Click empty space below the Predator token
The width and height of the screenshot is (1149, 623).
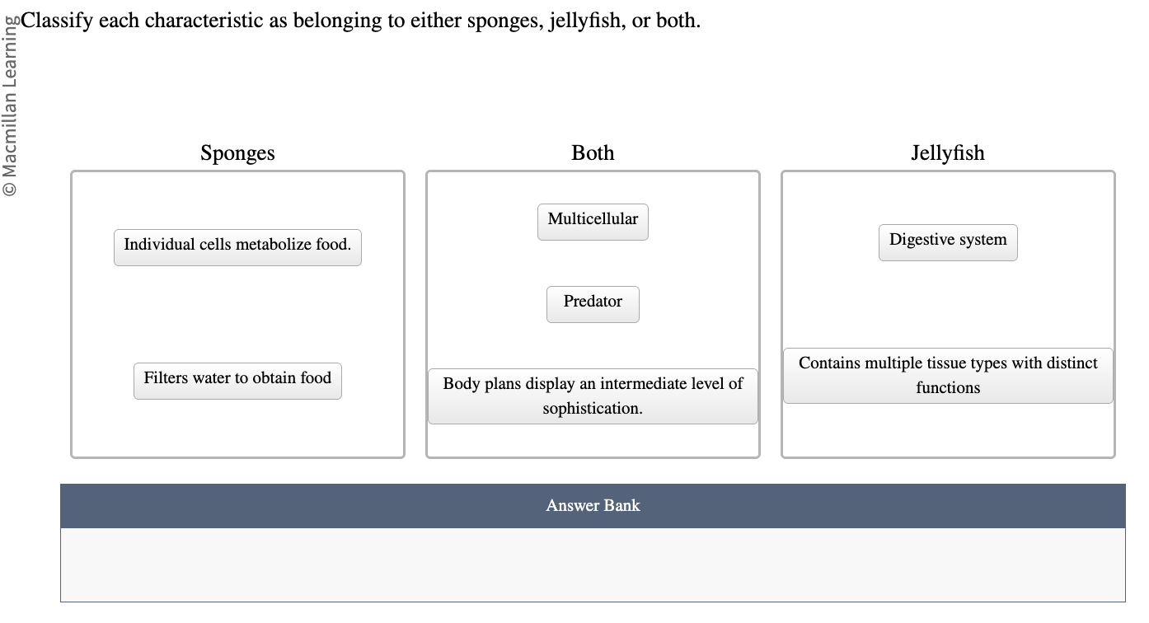593,346
